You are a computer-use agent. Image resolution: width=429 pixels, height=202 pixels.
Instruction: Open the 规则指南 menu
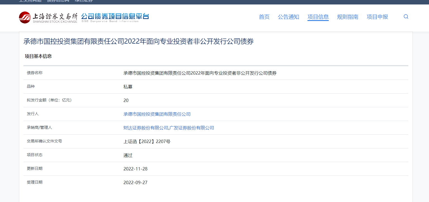tap(347, 17)
